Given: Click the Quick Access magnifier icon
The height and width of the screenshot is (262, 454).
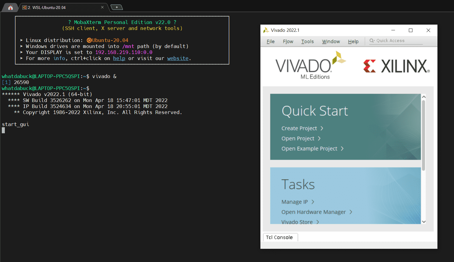Looking at the screenshot, I should coord(372,41).
